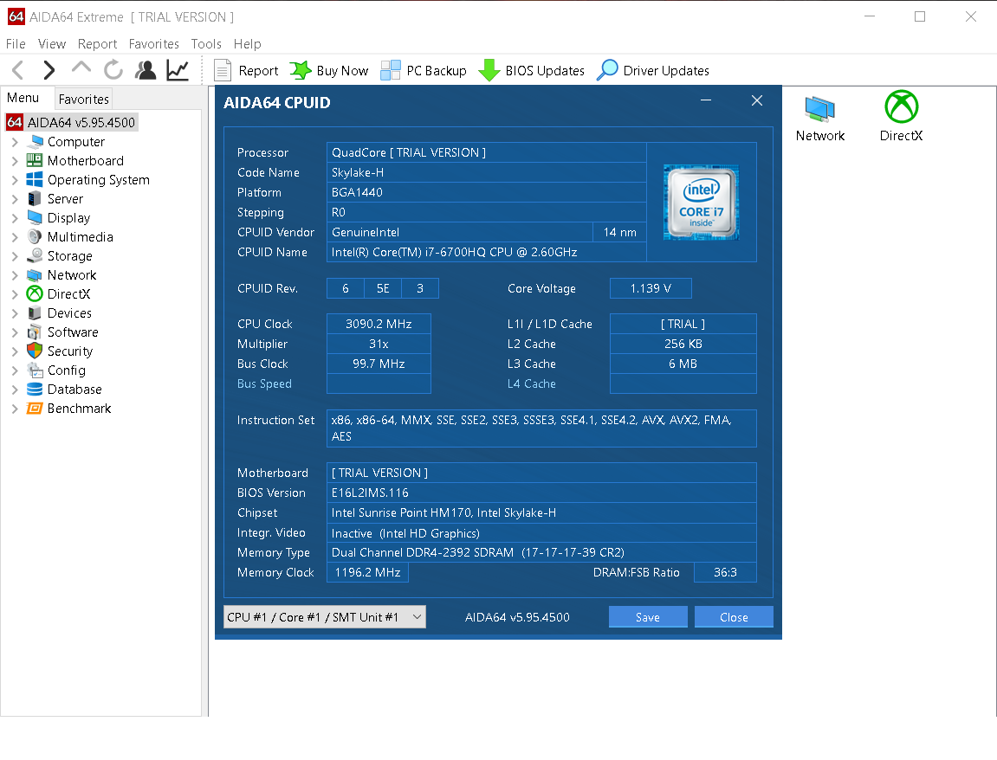Open the graph chart toolbar icon
The height and width of the screenshot is (760, 997).
coord(178,70)
